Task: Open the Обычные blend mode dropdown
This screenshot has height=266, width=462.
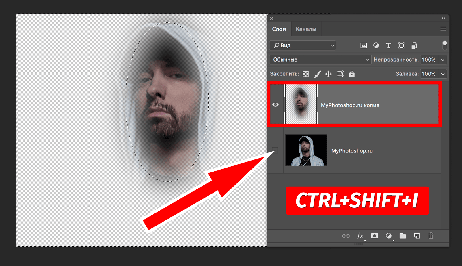Action: pyautogui.click(x=320, y=60)
